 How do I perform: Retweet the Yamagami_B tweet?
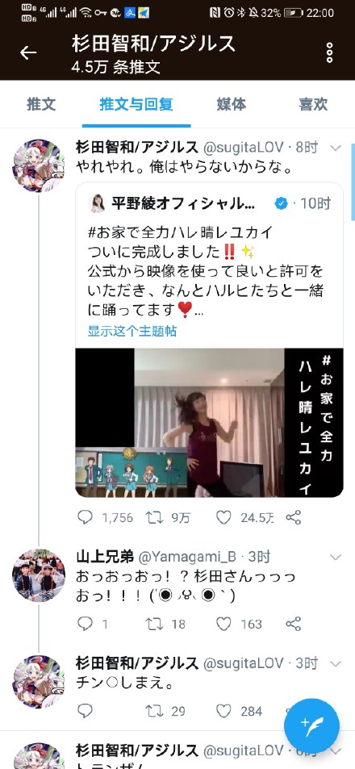click(155, 624)
